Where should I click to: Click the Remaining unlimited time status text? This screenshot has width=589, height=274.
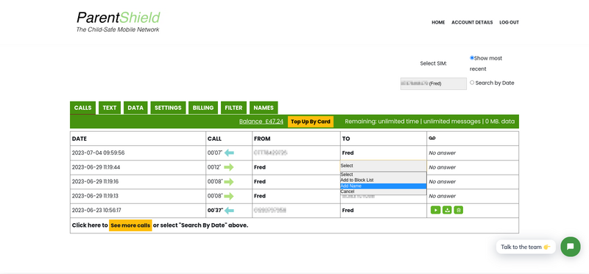430,122
